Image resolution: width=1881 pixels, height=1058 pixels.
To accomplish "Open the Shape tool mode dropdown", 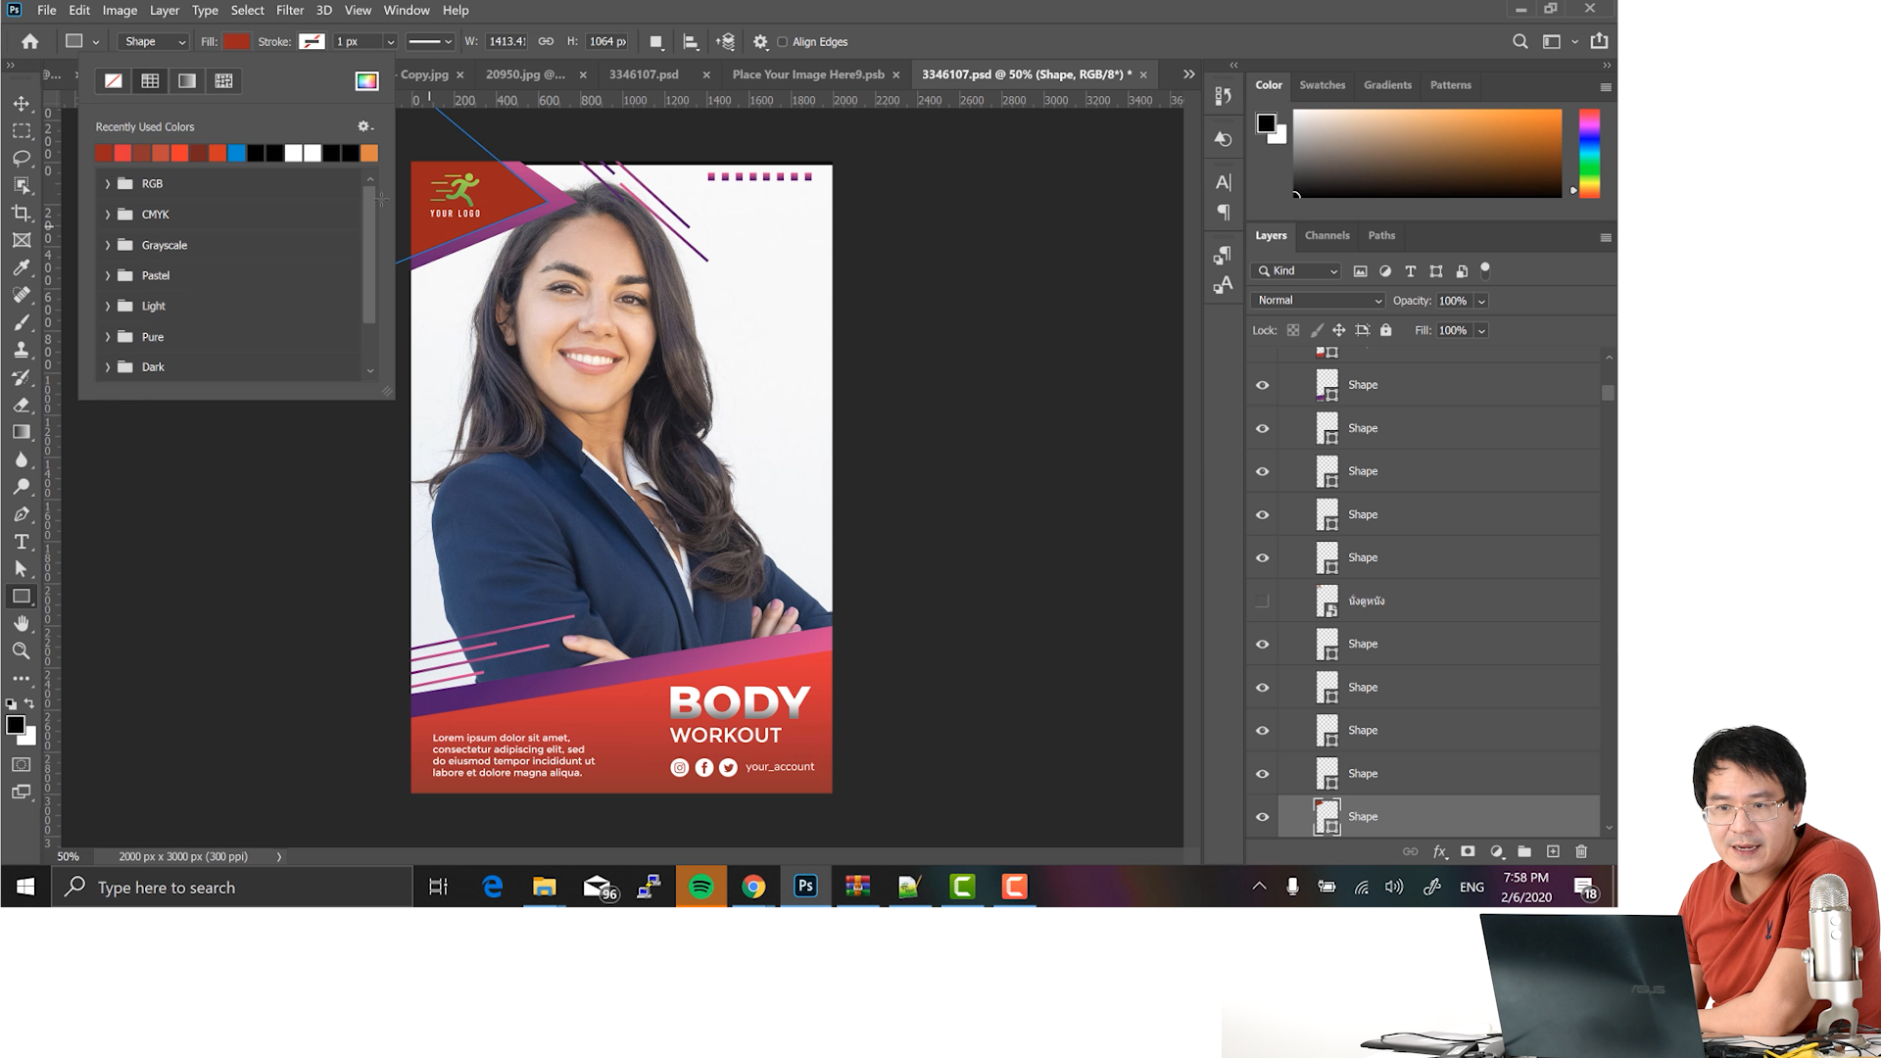I will [x=153, y=42].
